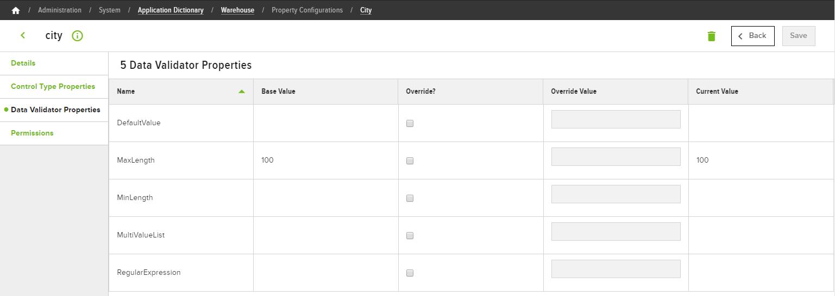Switch to Control Type Properties tab
835x296 pixels.
click(54, 87)
